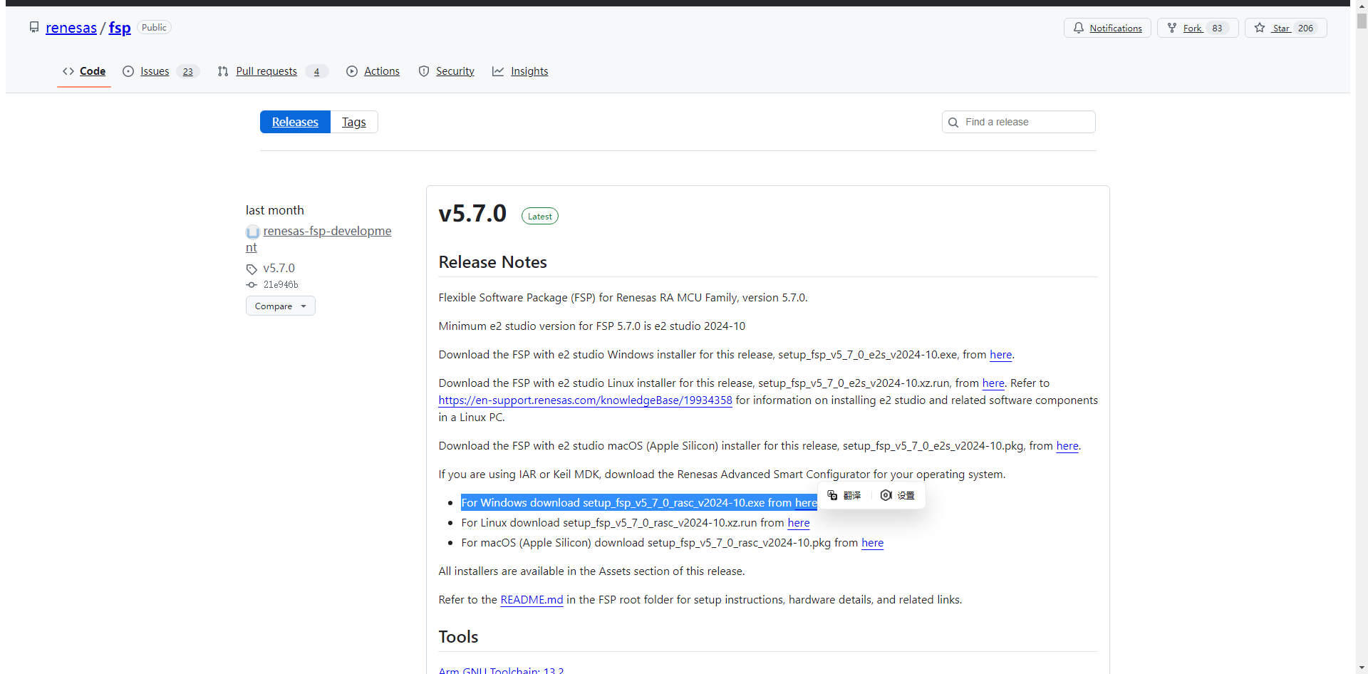Click the Star icon
Screen dimensions: 1368x674
pos(1260,28)
